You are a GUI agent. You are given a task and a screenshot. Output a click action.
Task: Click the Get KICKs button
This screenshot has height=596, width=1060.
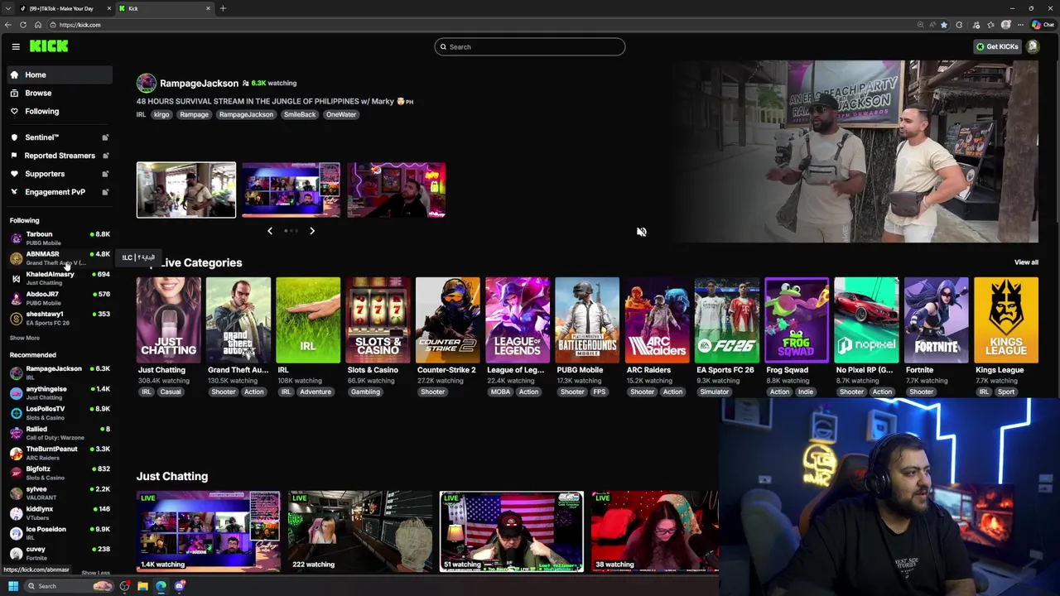(997, 46)
